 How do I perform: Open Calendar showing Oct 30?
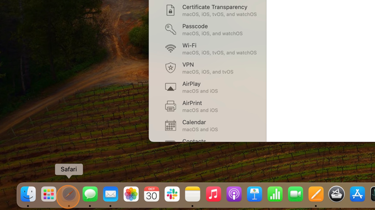pyautogui.click(x=151, y=194)
